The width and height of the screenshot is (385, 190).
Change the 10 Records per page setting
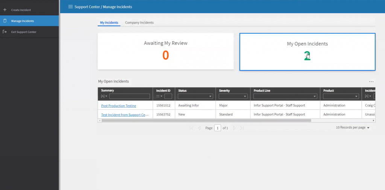point(353,128)
